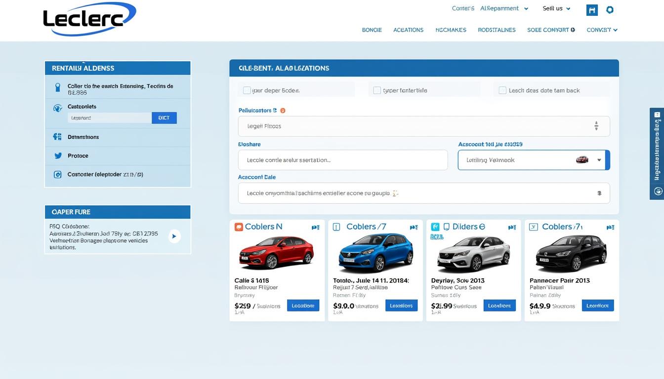664x379 pixels.
Task: Click the blue square icon in top header
Action: click(x=592, y=10)
